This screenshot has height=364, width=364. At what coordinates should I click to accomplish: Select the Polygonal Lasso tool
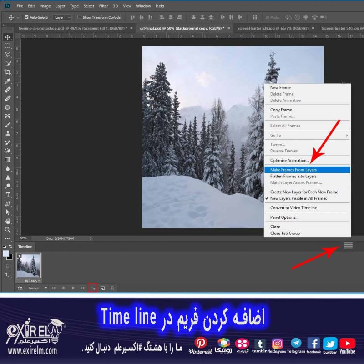click(8, 55)
